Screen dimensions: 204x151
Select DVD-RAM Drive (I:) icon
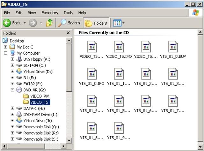tap(19, 114)
